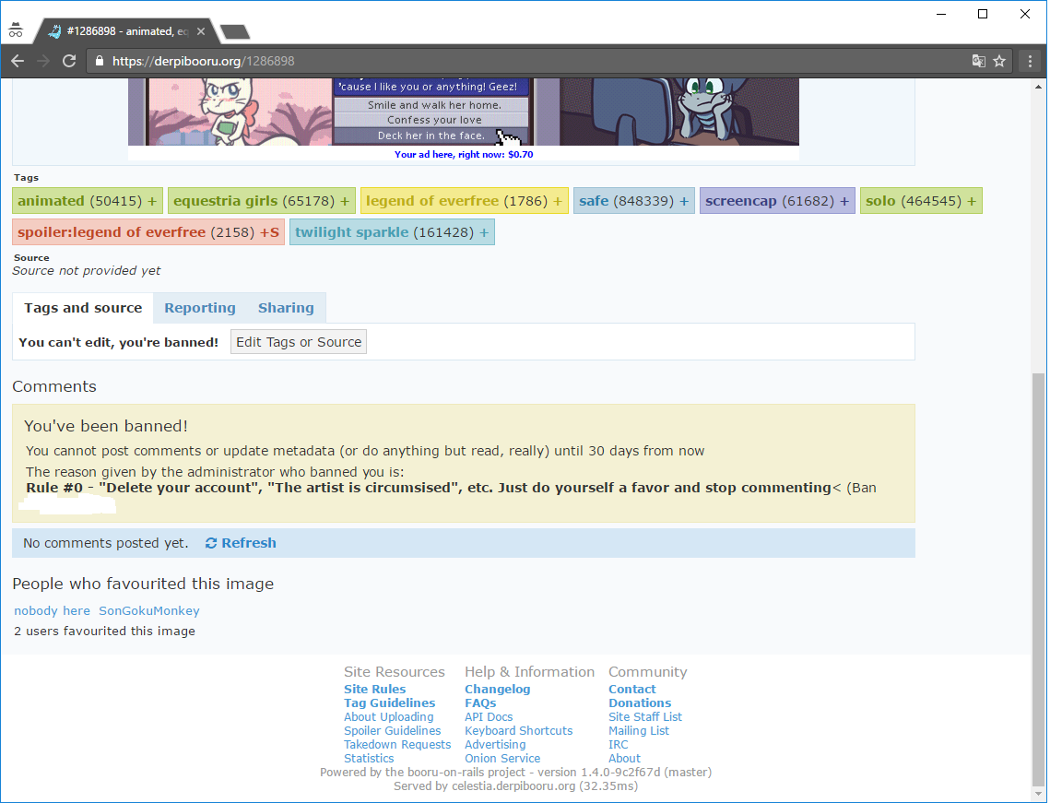The width and height of the screenshot is (1062, 803).
Task: Open the safe tag link
Action: coord(594,201)
